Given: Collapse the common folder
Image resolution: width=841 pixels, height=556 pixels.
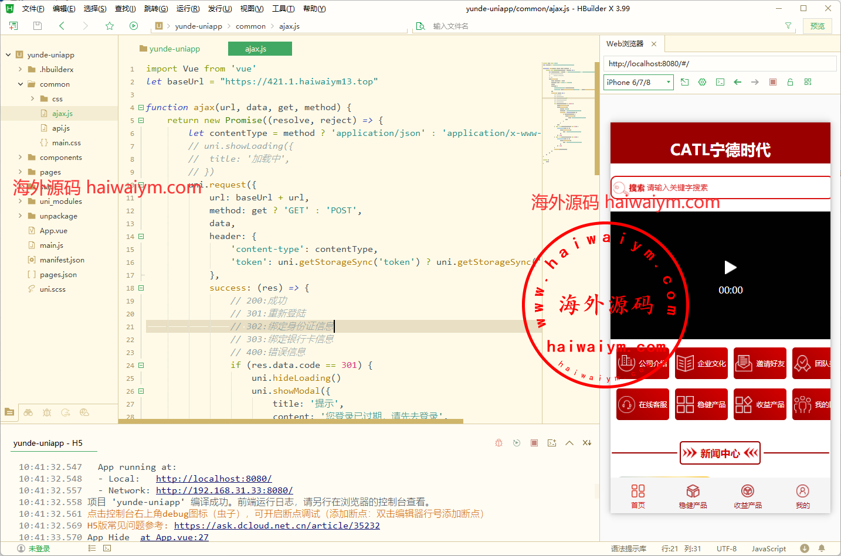Looking at the screenshot, I should [x=20, y=84].
